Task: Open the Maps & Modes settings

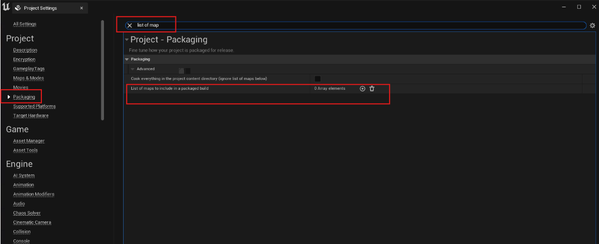Action: click(x=28, y=78)
